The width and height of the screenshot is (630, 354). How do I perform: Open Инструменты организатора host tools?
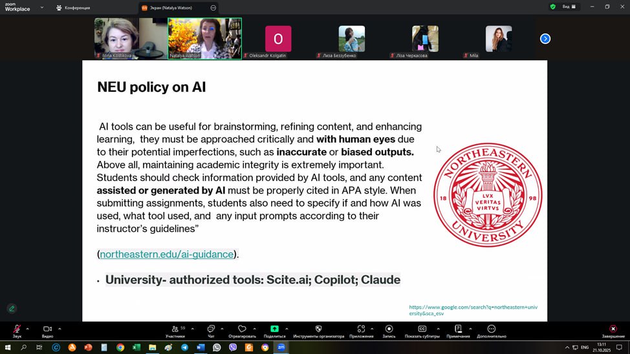tap(318, 329)
